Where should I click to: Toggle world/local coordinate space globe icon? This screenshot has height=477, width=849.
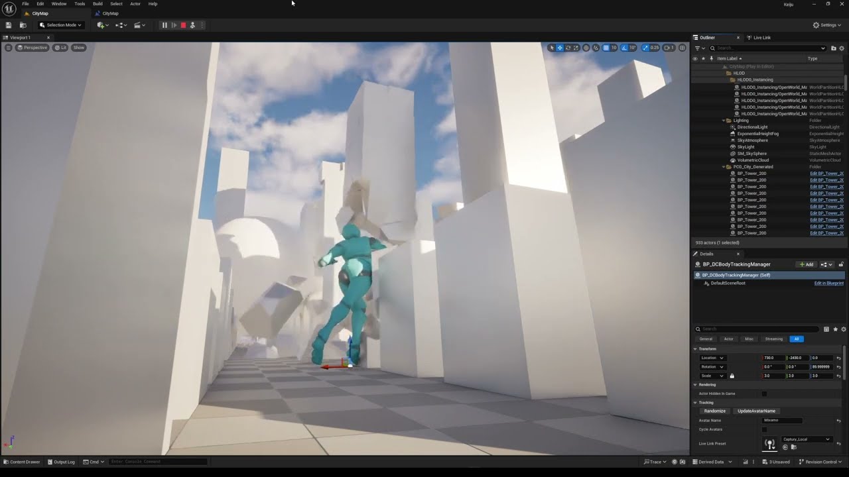click(x=586, y=48)
